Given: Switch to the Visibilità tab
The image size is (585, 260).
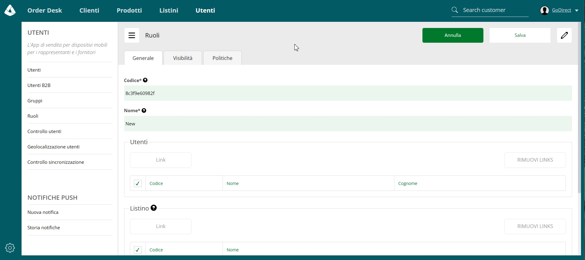Looking at the screenshot, I should pyautogui.click(x=183, y=58).
